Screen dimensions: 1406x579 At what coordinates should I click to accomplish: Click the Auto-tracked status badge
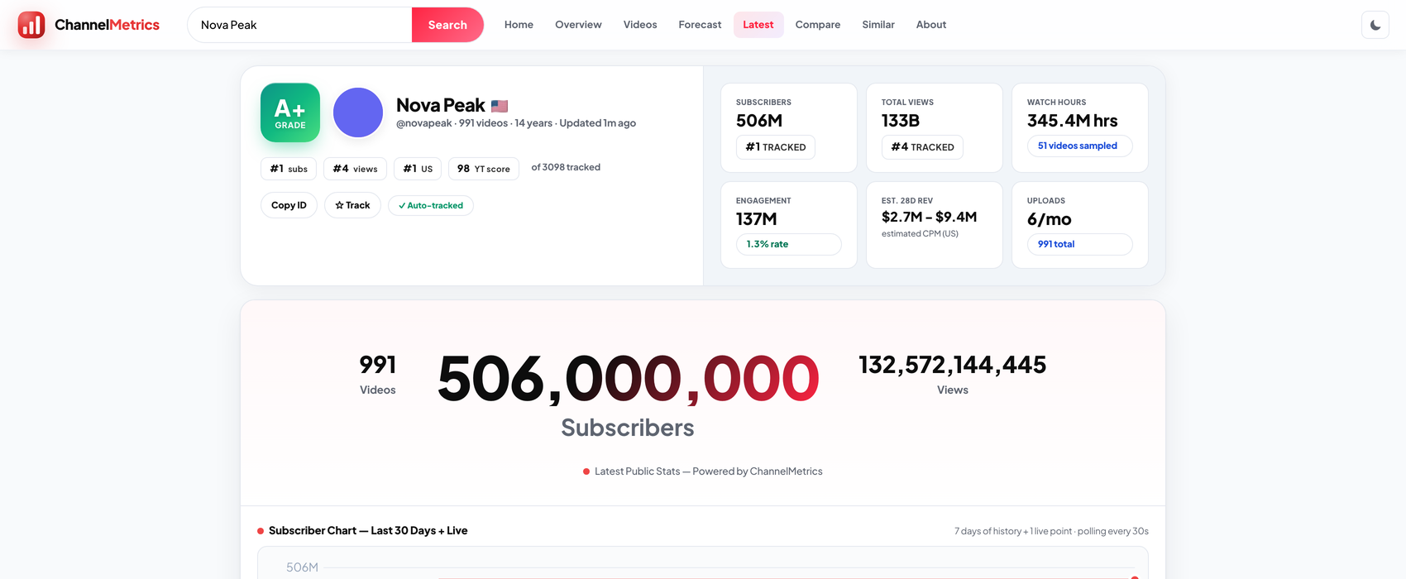coord(431,205)
